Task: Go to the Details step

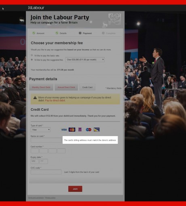Action: pyautogui.click(x=61, y=33)
